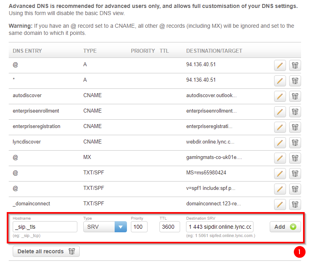This screenshot has height=264, width=309.
Task: Open the SRV record Type dropdown
Action: coord(105,227)
